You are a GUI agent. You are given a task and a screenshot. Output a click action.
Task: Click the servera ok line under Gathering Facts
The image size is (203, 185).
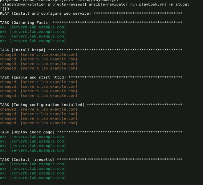pos(33,27)
